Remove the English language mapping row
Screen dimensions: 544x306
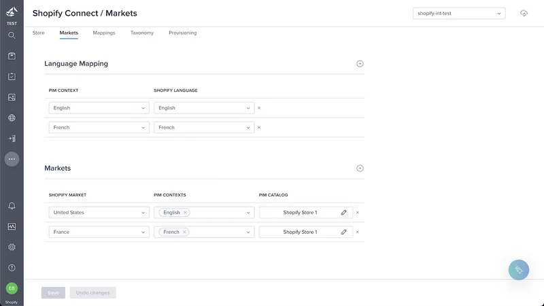click(259, 108)
